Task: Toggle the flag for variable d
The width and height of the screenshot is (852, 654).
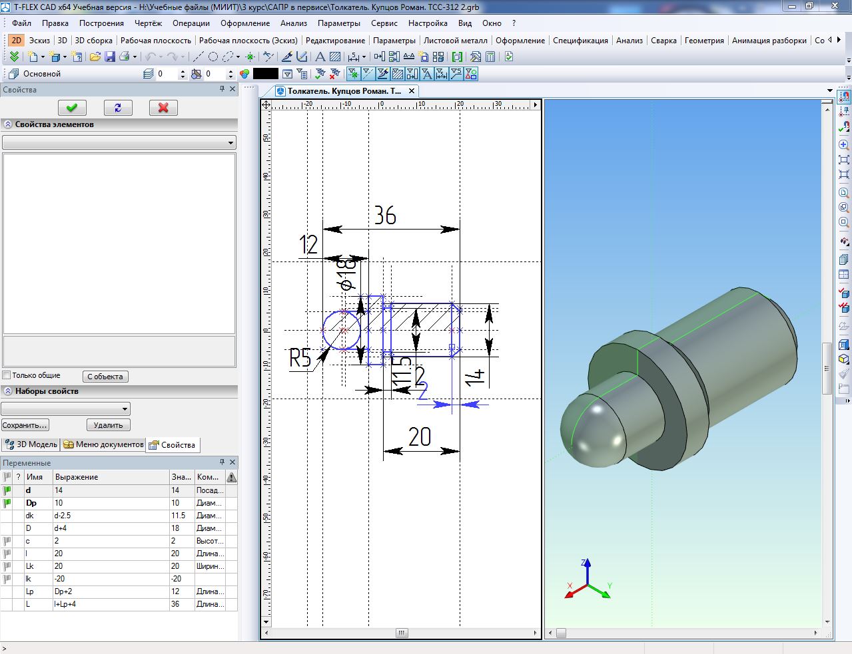Action: (x=7, y=490)
